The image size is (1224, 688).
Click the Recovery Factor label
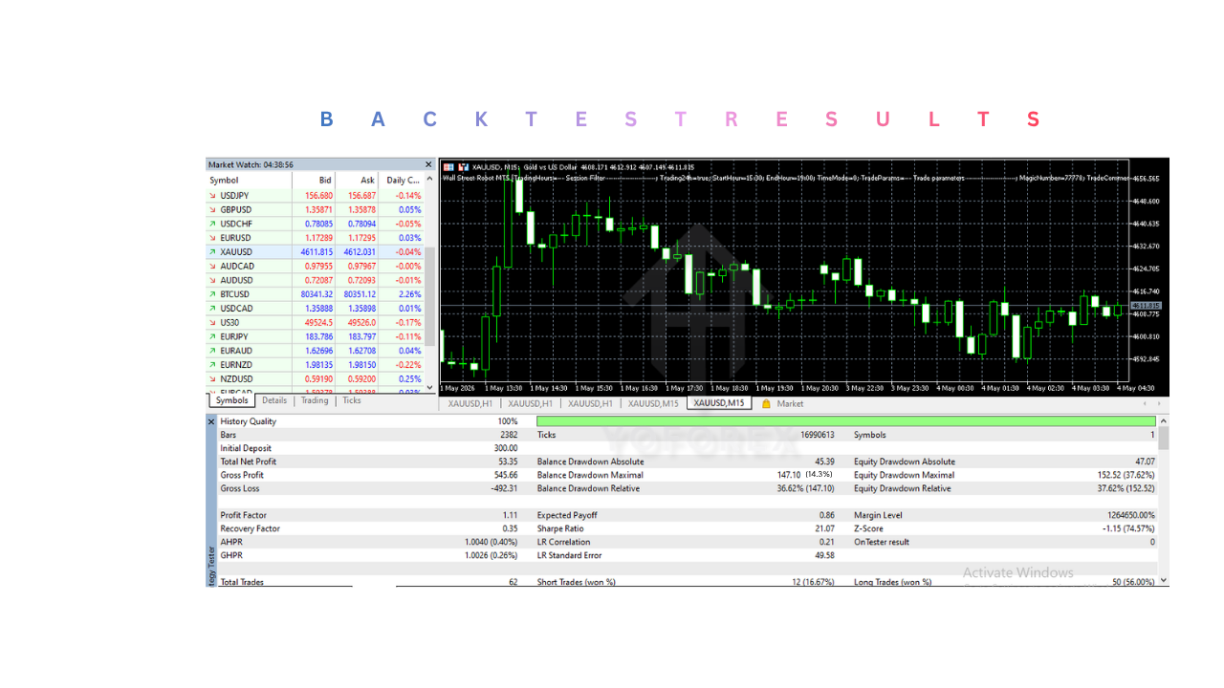coord(251,528)
